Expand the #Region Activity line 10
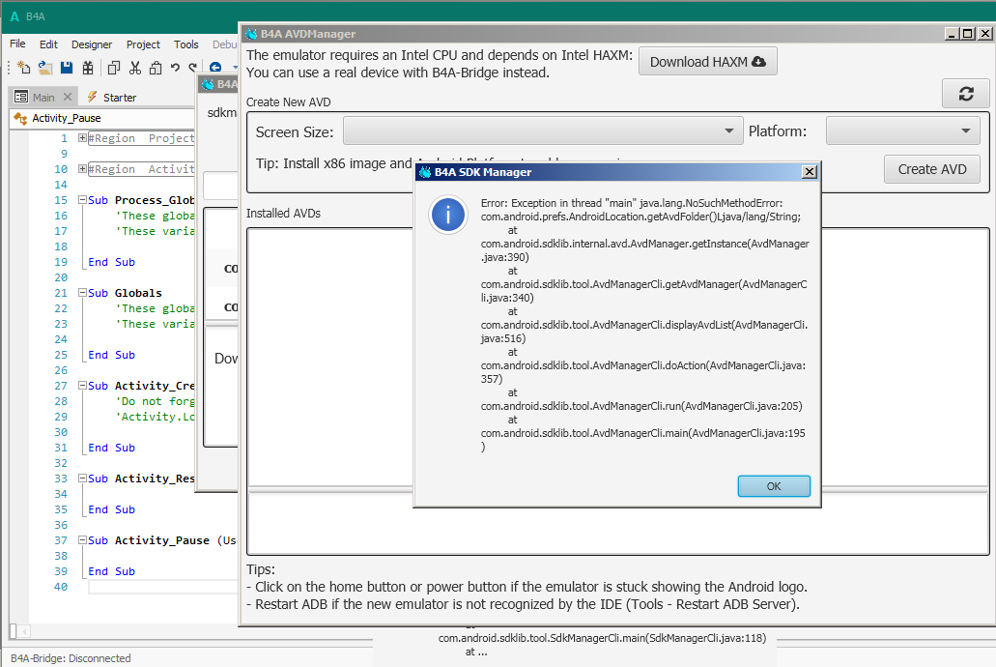 click(x=82, y=168)
